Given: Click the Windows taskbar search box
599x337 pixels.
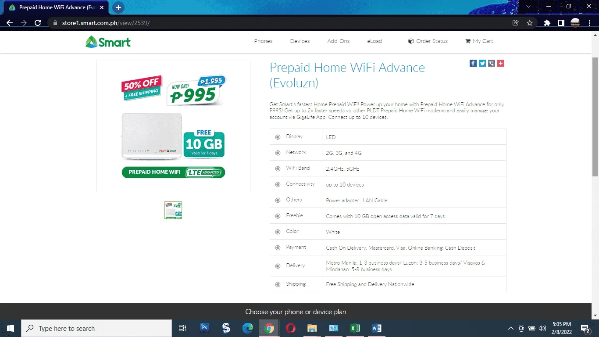Looking at the screenshot, I should tap(96, 328).
